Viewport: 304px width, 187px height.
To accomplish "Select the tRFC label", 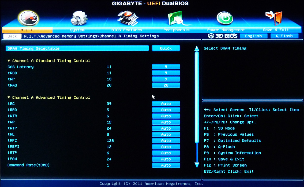I will (x=12, y=141).
